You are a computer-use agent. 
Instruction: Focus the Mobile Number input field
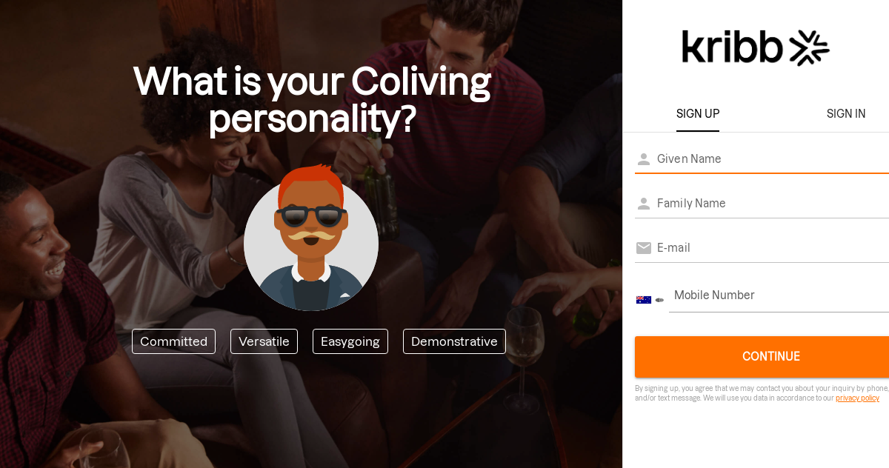click(x=779, y=295)
